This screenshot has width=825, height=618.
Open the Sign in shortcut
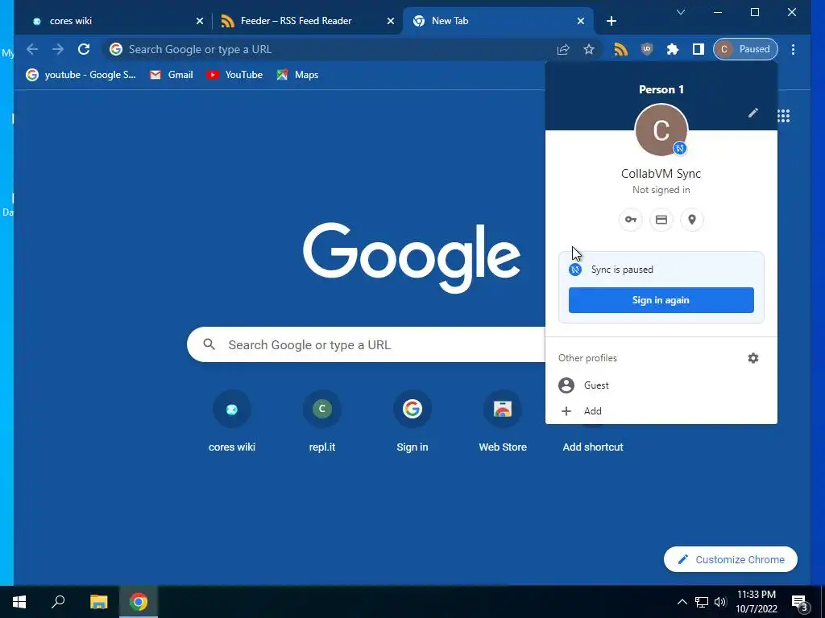(412, 422)
